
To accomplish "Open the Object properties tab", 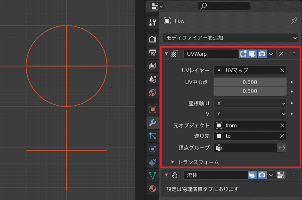I will click(x=153, y=109).
